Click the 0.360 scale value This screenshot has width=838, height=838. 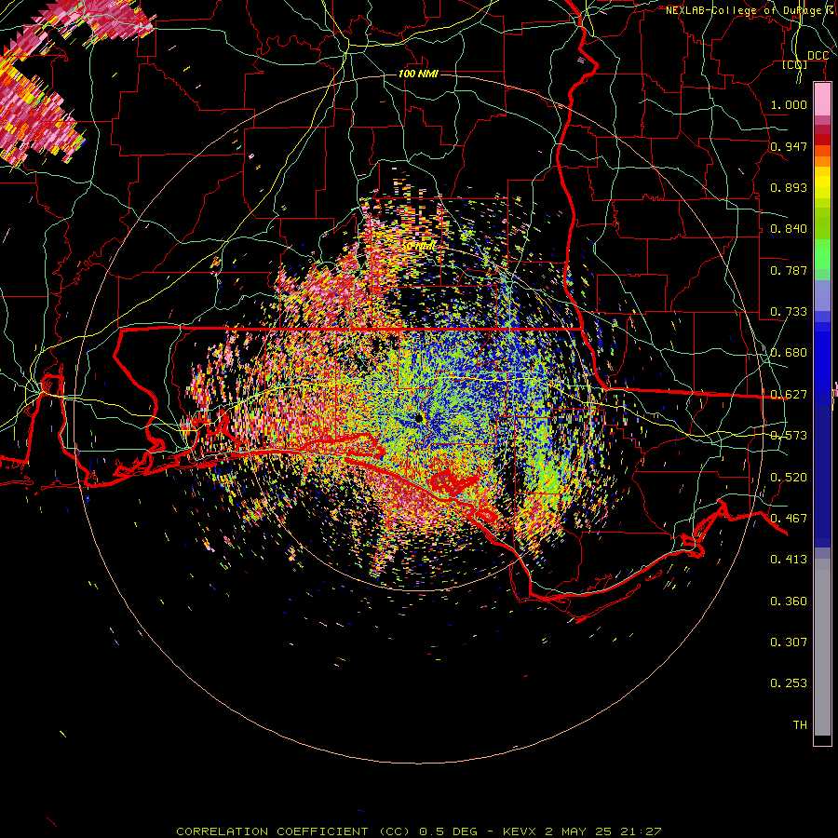789,601
